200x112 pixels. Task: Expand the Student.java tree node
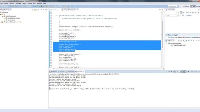coord(4,20)
